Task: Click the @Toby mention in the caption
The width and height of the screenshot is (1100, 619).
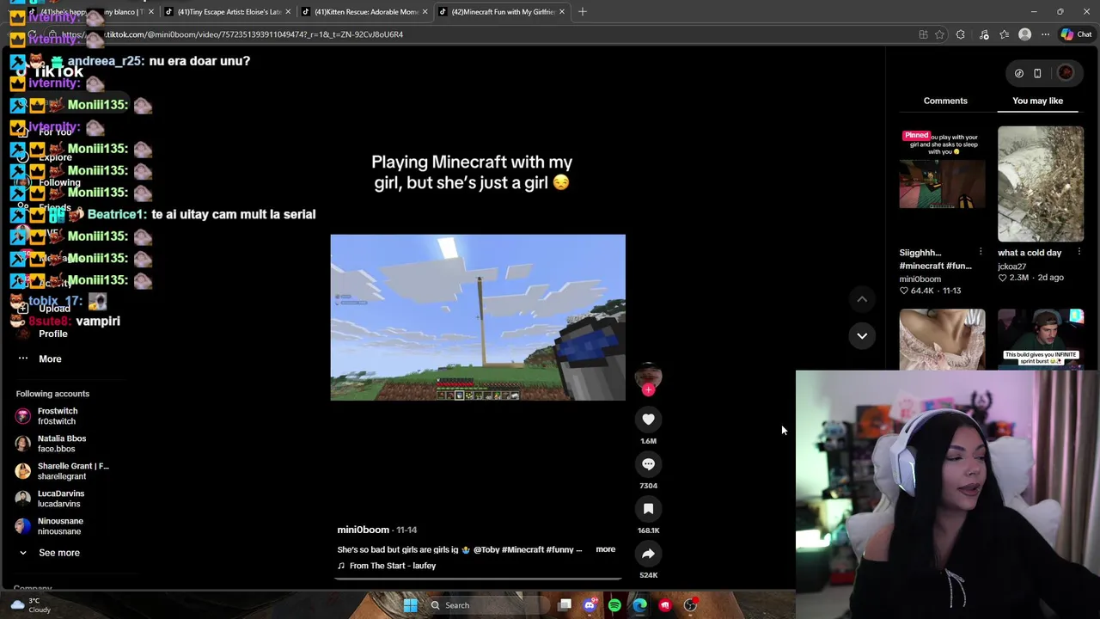Action: tap(486, 549)
